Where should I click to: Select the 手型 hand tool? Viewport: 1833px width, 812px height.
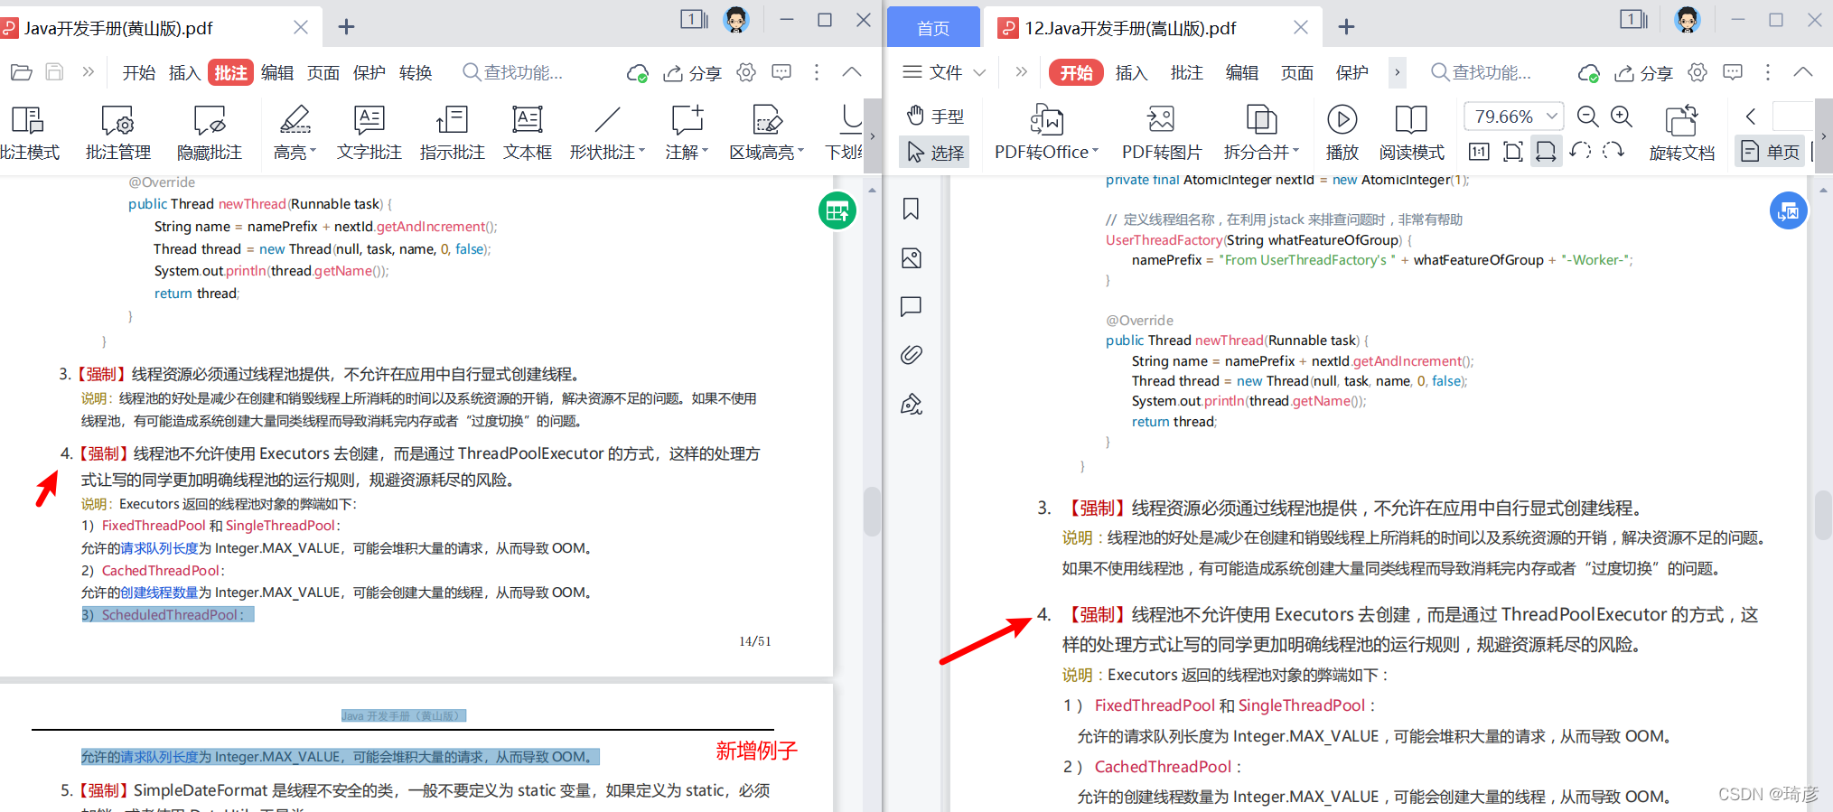coord(935,116)
